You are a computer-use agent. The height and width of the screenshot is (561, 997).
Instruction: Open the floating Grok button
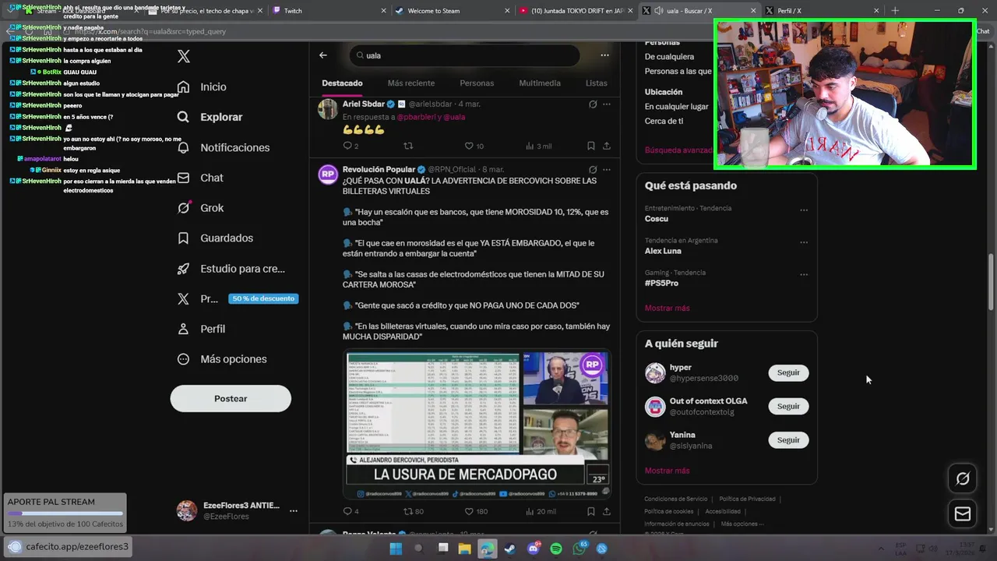pyautogui.click(x=963, y=478)
